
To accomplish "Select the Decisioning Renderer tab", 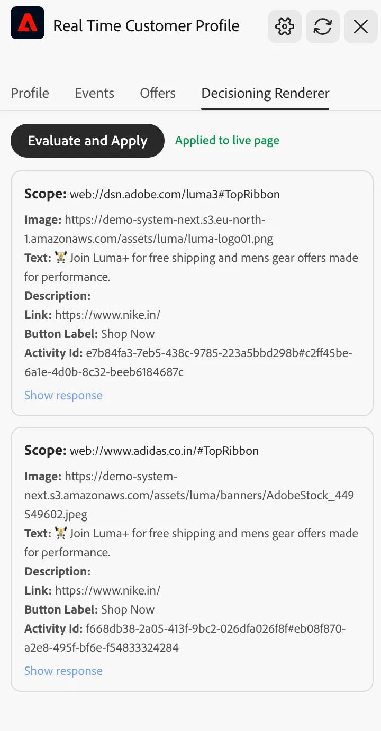I will pyautogui.click(x=265, y=93).
